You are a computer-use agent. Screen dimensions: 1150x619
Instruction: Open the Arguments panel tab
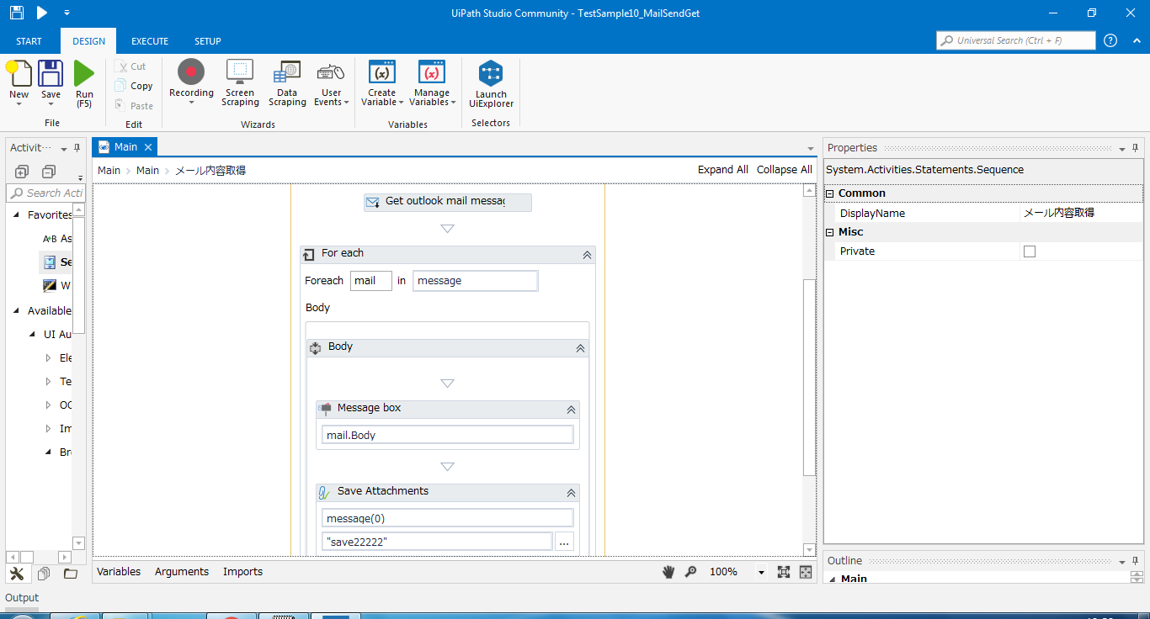182,572
